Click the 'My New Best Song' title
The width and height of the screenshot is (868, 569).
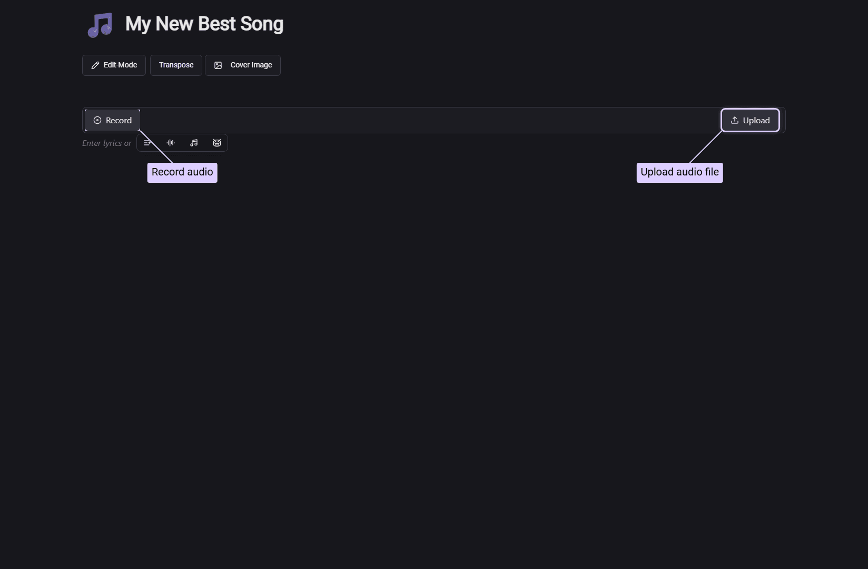(204, 24)
